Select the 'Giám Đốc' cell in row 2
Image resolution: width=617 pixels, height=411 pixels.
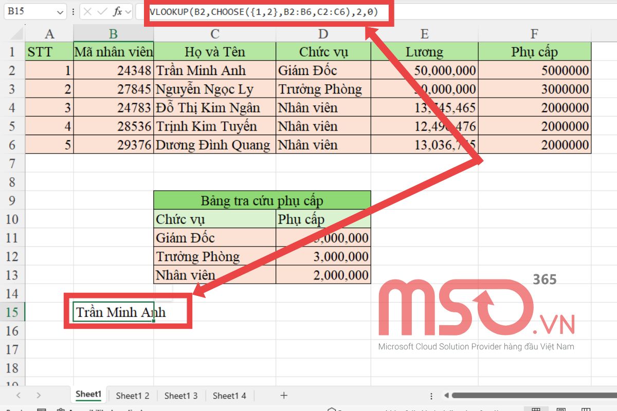tap(323, 70)
